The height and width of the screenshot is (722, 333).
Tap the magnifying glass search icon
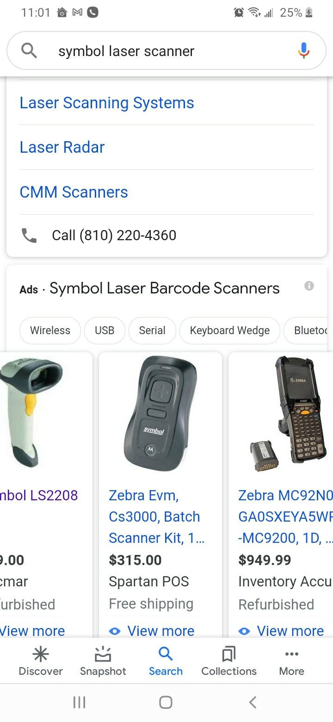coord(29,50)
